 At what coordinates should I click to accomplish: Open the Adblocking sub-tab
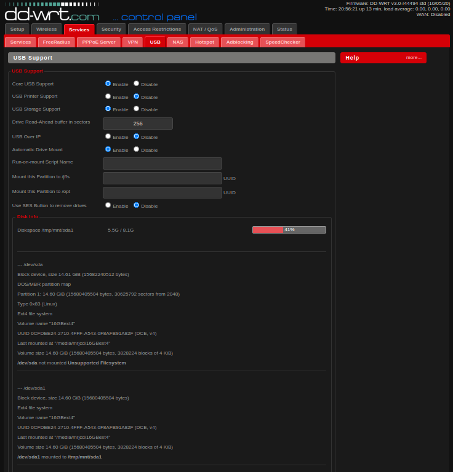[239, 42]
